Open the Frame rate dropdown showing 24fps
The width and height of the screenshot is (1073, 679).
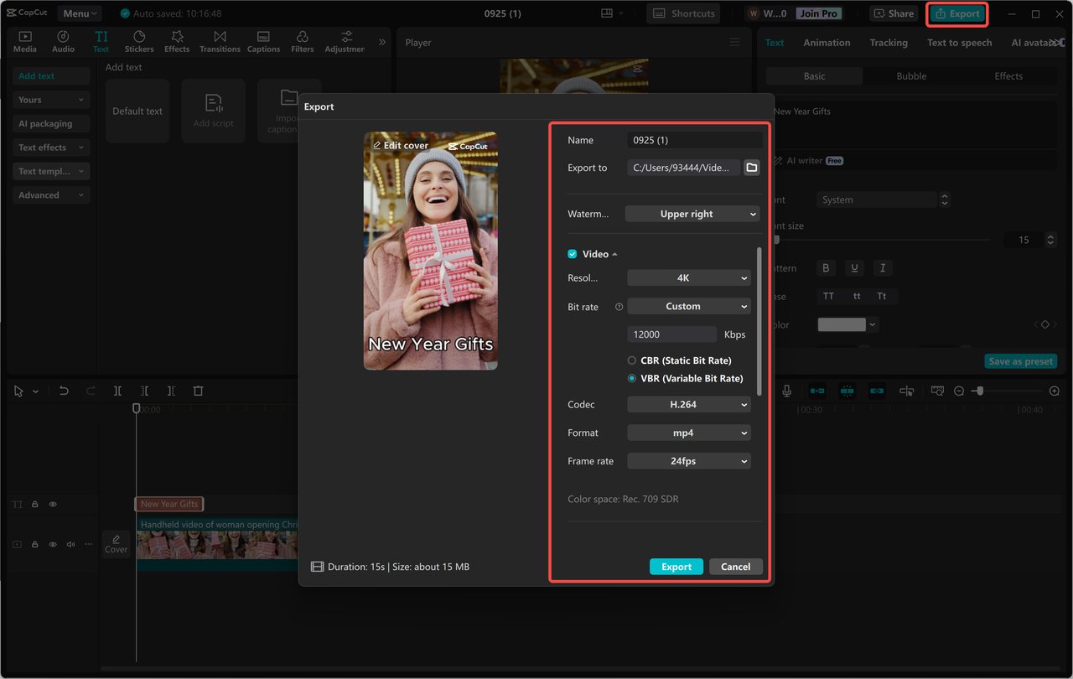tap(688, 460)
